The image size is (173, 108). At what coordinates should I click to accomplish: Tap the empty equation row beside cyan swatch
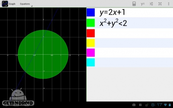coord(134,62)
